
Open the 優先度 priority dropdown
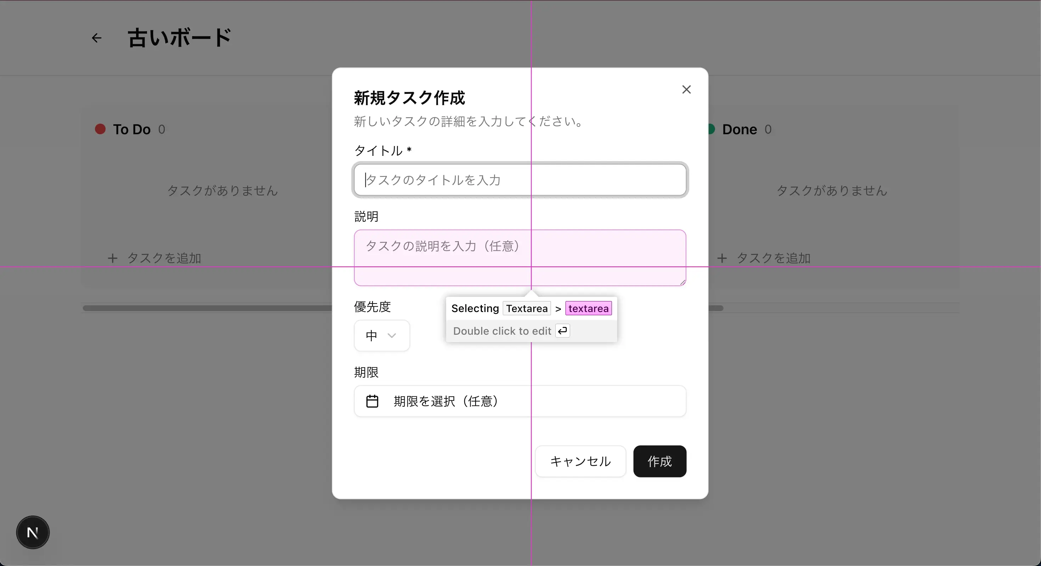pos(381,335)
